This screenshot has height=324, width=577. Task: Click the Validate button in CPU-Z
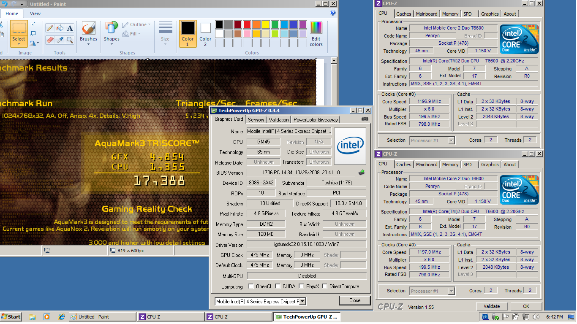492,306
